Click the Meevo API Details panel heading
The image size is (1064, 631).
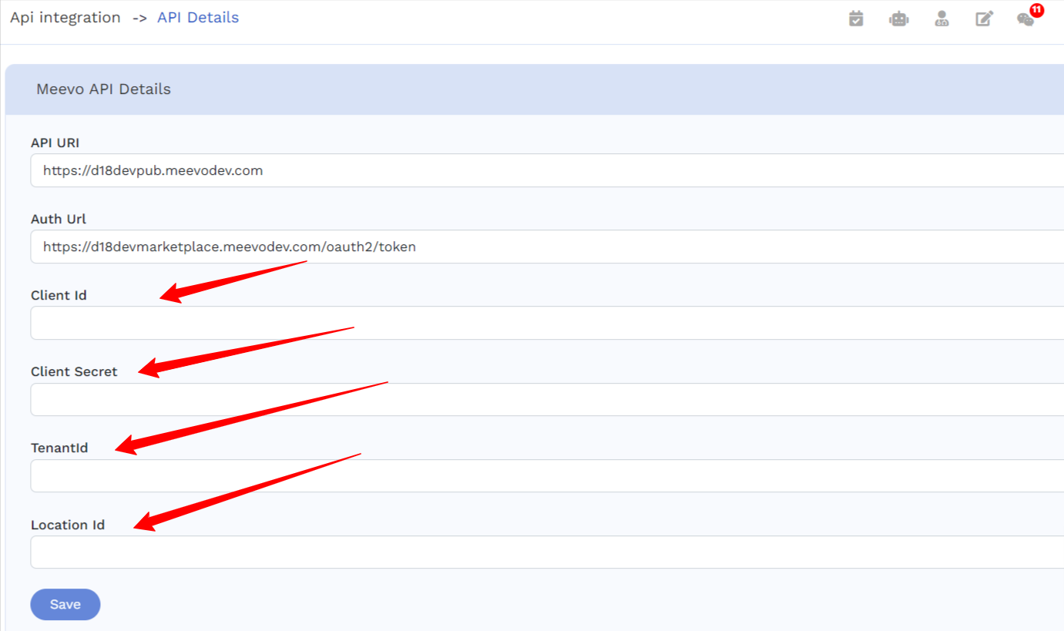103,89
